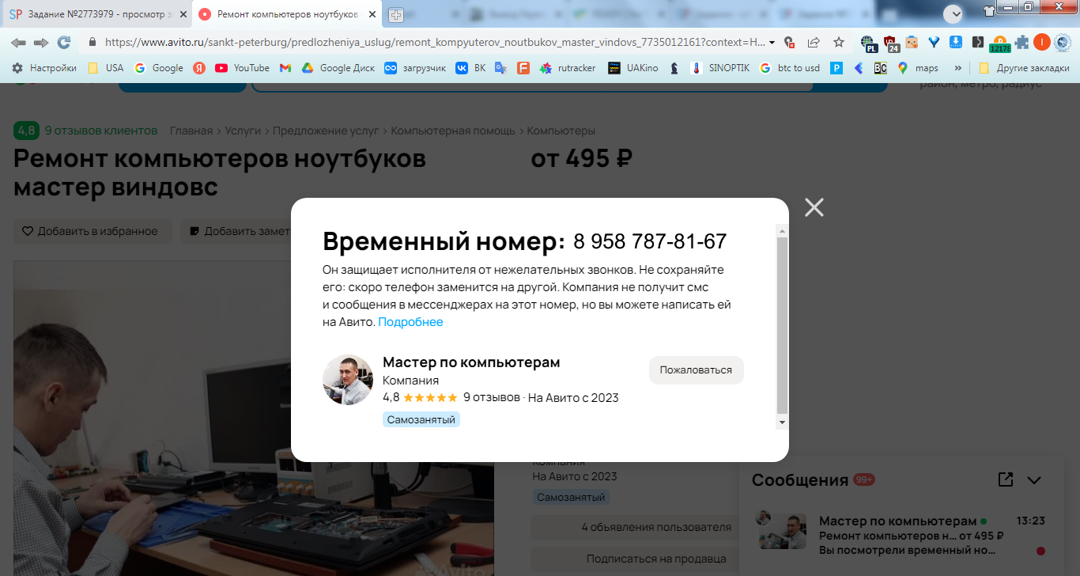
Task: Open the btc to usd bookmark
Action: [791, 68]
